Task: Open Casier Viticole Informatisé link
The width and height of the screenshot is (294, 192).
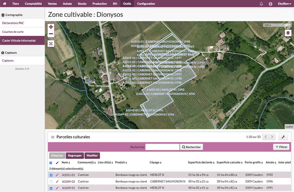Action: 22,41
